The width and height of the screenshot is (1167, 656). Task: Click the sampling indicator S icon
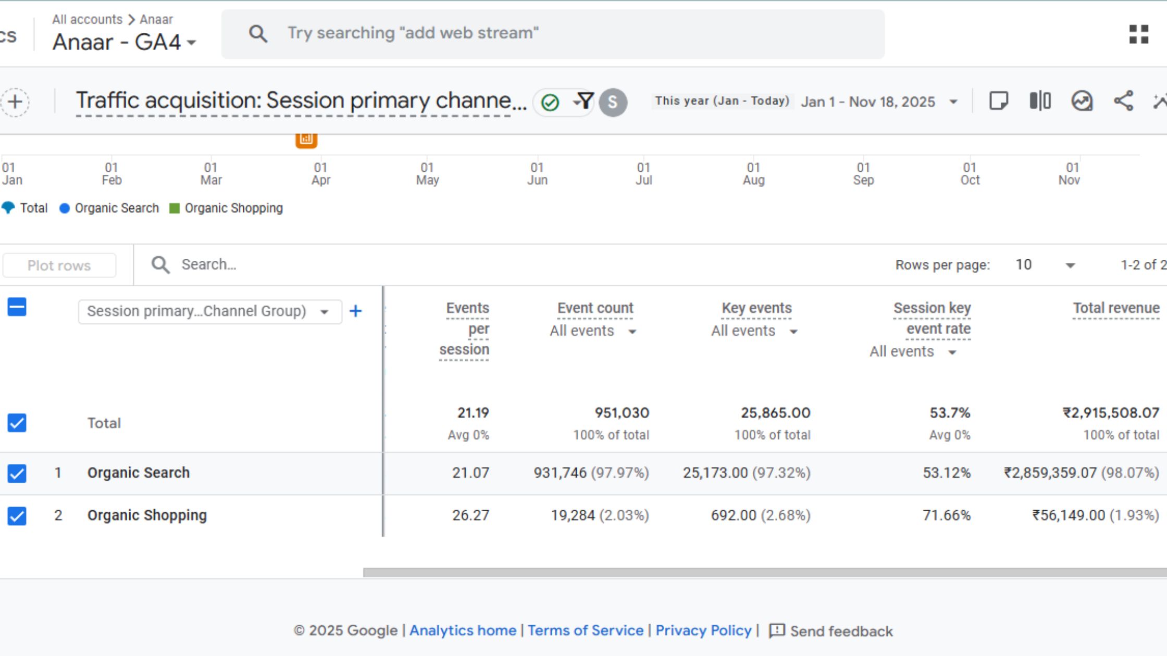click(613, 102)
